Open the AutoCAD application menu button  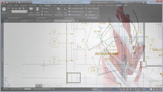tap(3, 3)
